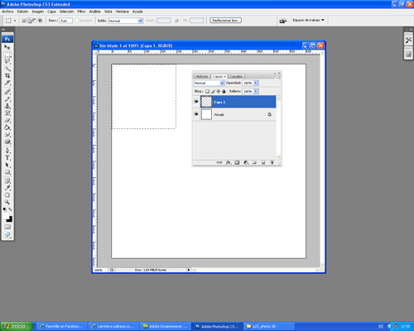Open Relleno slider arrow
This screenshot has width=414, height=331.
click(256, 91)
